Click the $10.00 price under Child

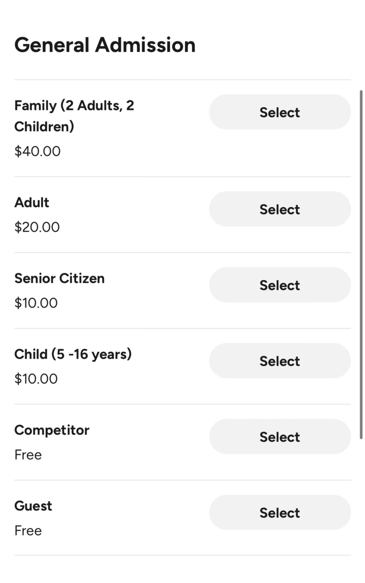click(36, 379)
